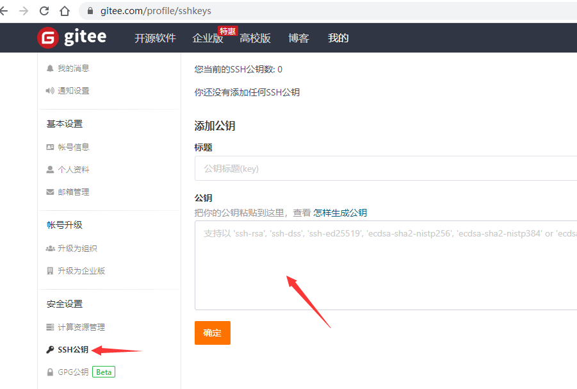Open the 开源软件 menu item

tap(155, 38)
